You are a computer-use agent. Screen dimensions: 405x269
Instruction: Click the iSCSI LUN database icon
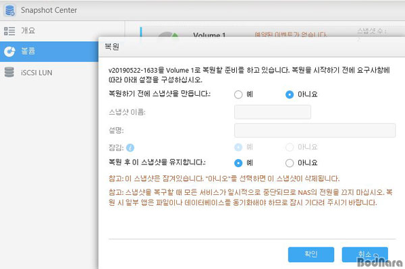(x=9, y=72)
